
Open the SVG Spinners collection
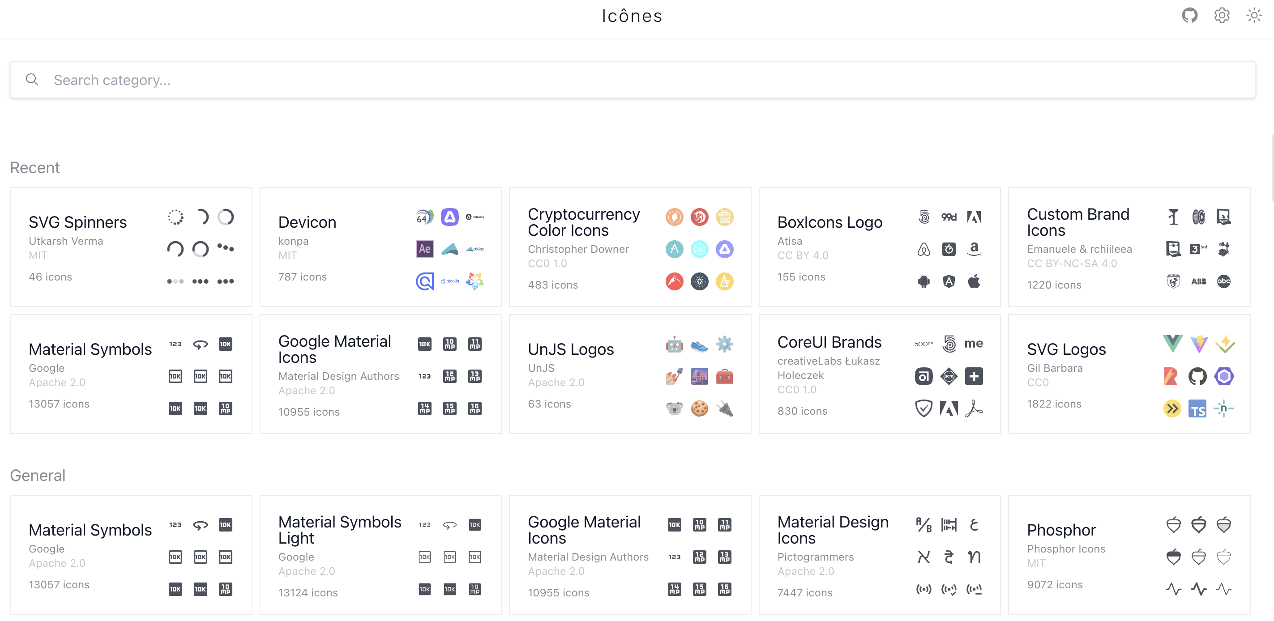78,222
